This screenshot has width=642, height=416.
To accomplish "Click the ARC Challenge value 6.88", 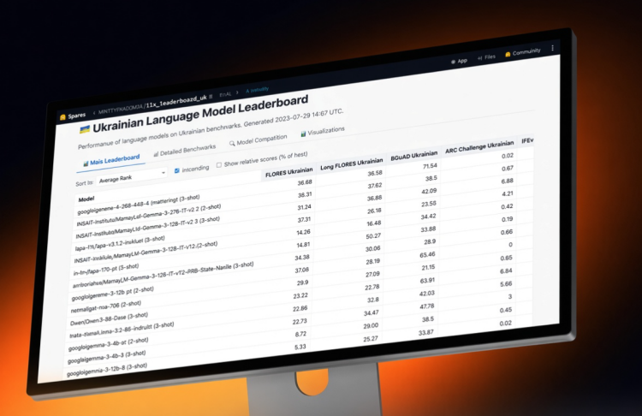I will [x=508, y=181].
